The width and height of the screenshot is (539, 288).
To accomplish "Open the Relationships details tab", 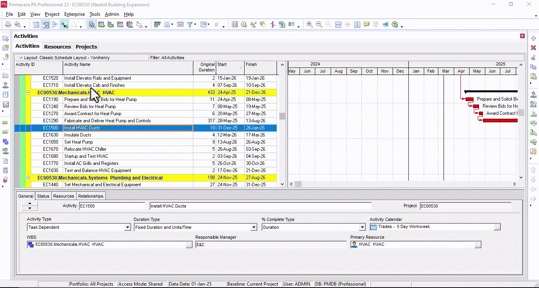I will 91,196.
